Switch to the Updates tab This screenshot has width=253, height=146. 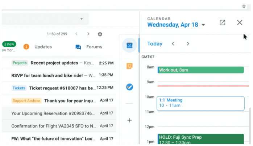pos(43,47)
